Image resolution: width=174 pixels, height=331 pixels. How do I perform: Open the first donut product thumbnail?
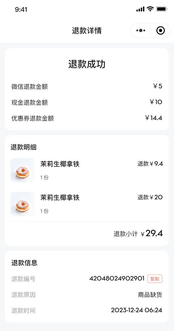click(23, 171)
